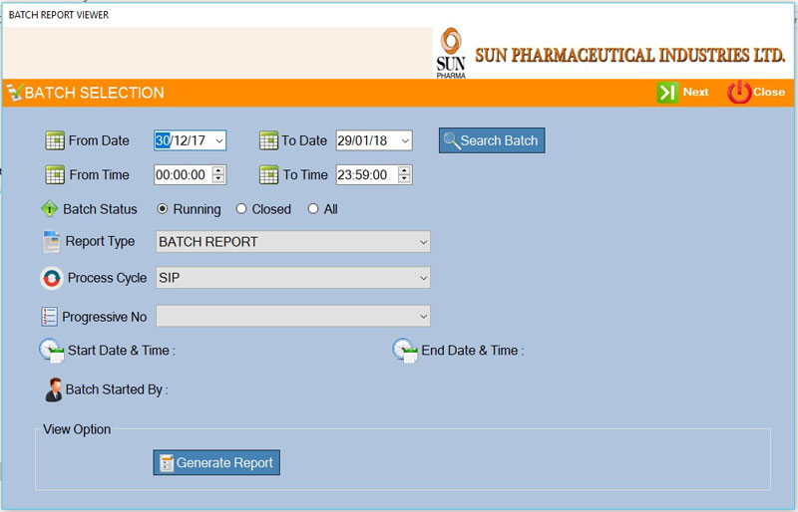
Task: Click the report icon in Generate Report
Action: (x=167, y=462)
